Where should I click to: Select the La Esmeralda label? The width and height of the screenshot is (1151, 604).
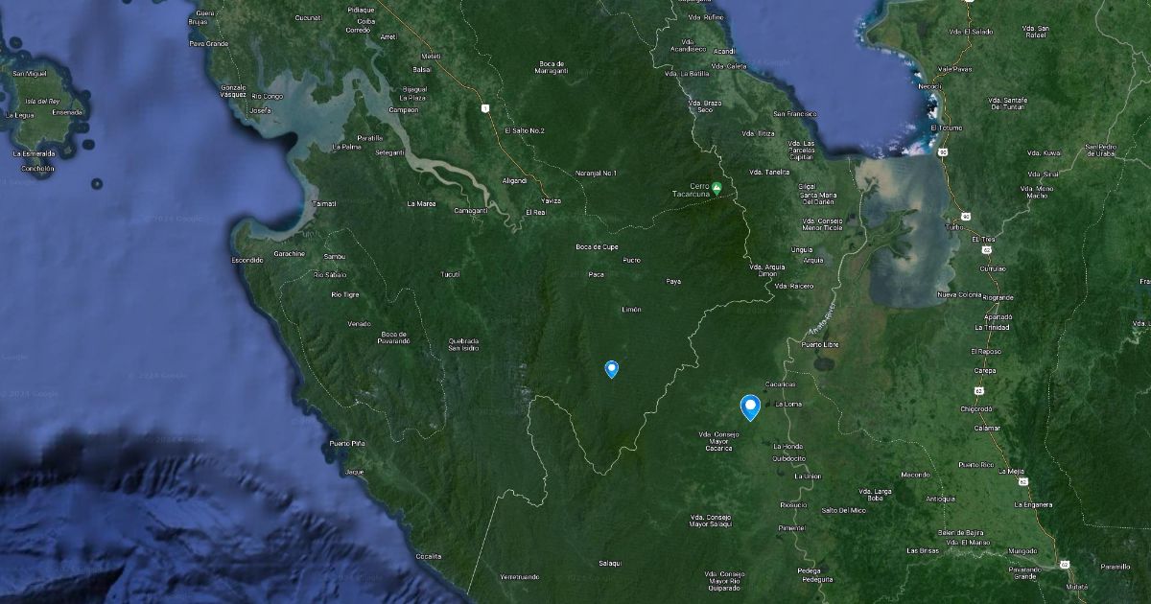coord(34,153)
